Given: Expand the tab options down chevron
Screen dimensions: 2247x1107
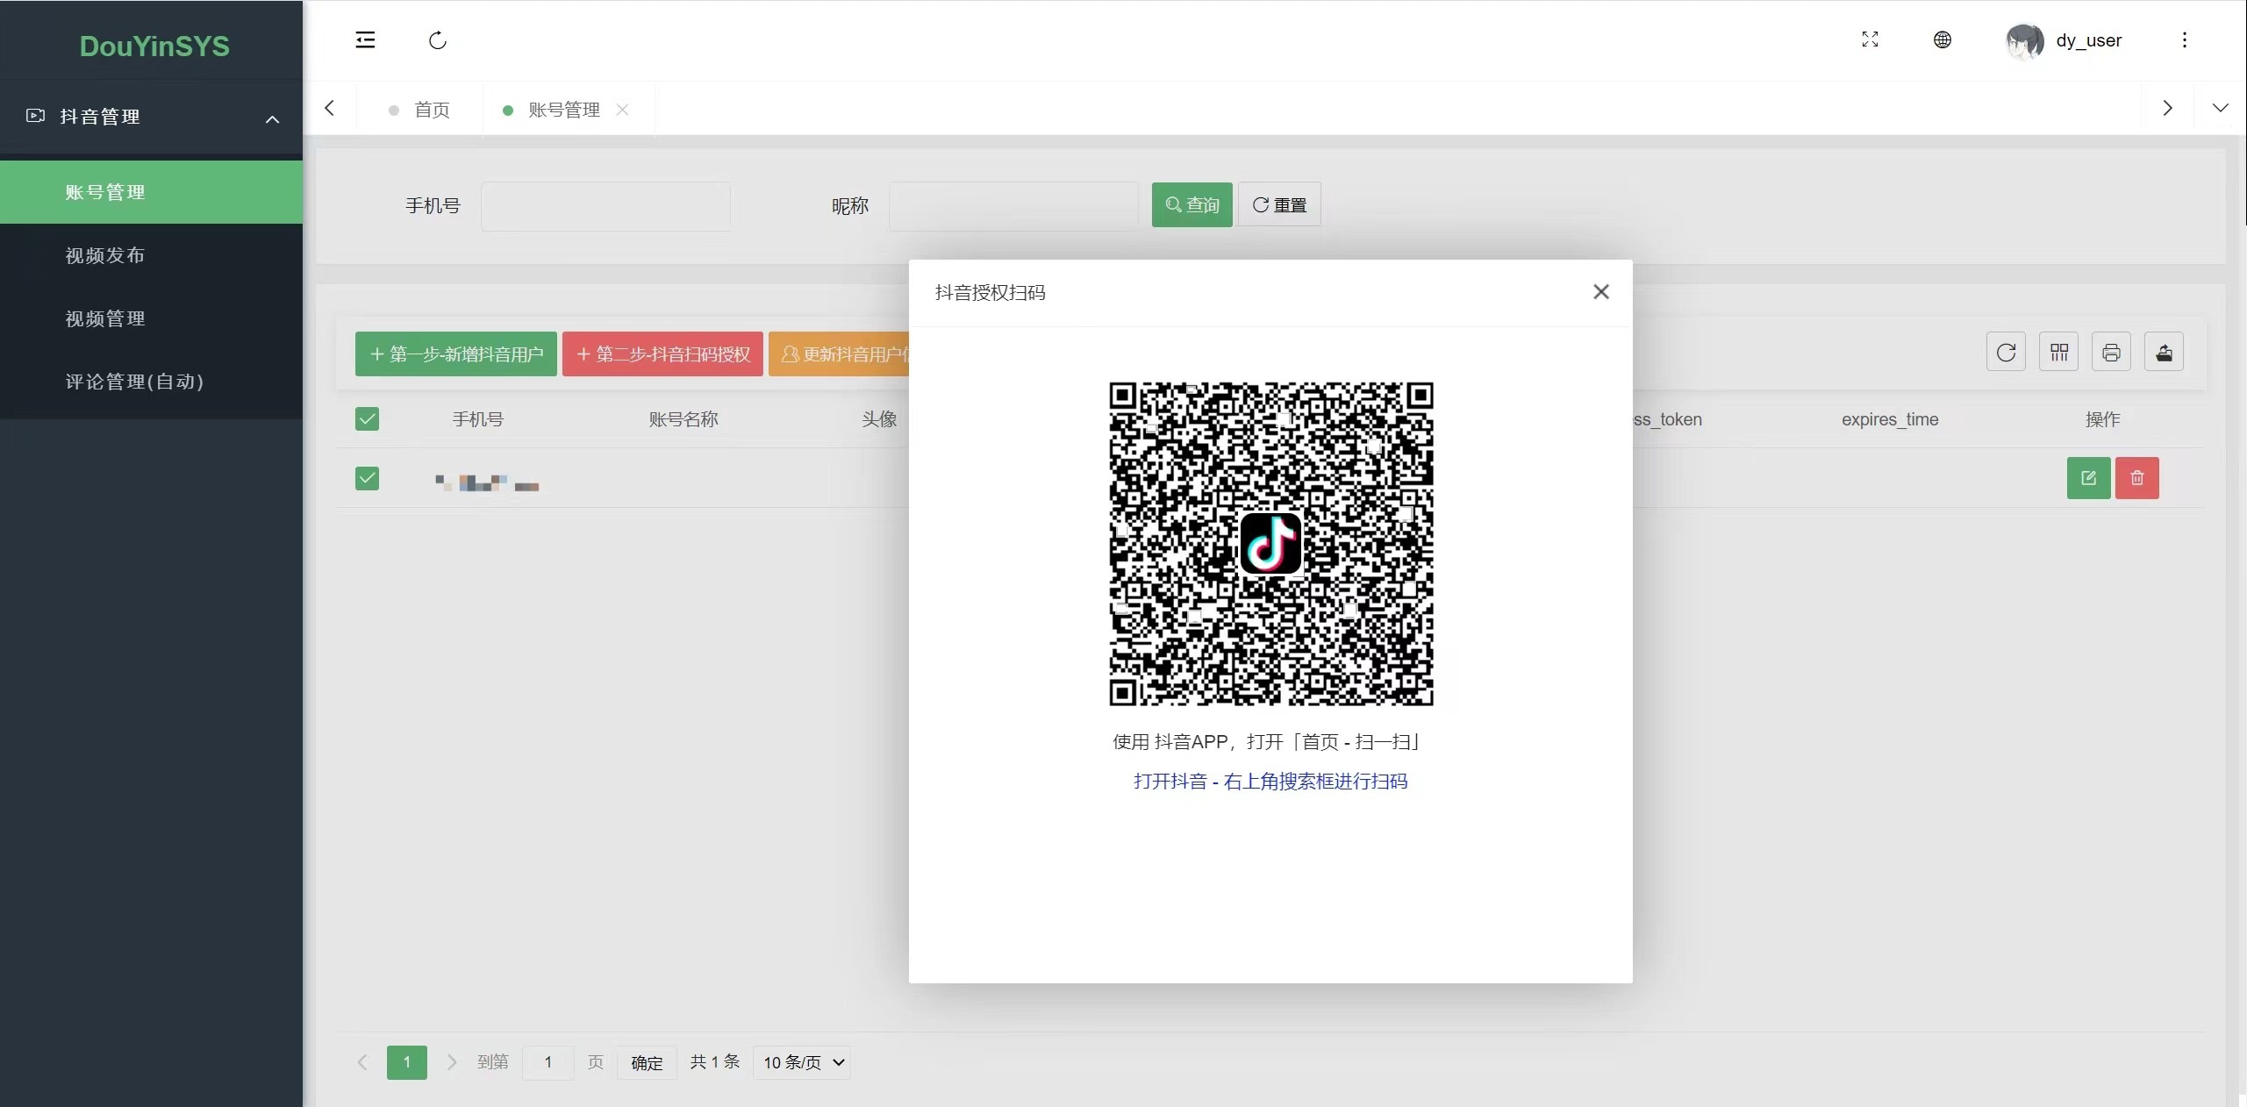Looking at the screenshot, I should 2220,108.
